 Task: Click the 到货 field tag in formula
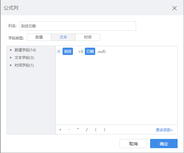(68, 52)
